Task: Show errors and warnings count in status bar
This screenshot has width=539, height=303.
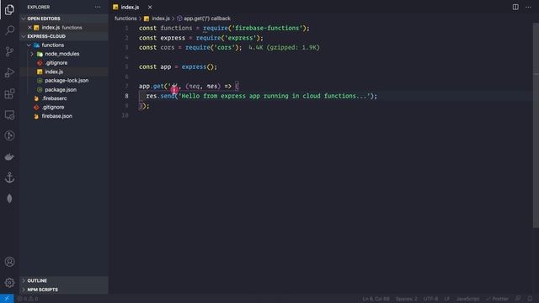Action: click(x=28, y=299)
